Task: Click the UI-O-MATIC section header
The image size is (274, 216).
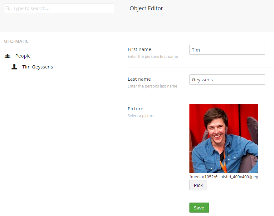Action: [x=16, y=41]
